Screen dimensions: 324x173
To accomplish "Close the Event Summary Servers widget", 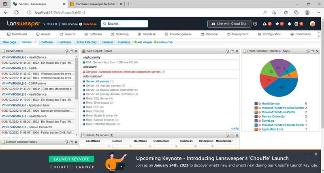I will (x=318, y=51).
